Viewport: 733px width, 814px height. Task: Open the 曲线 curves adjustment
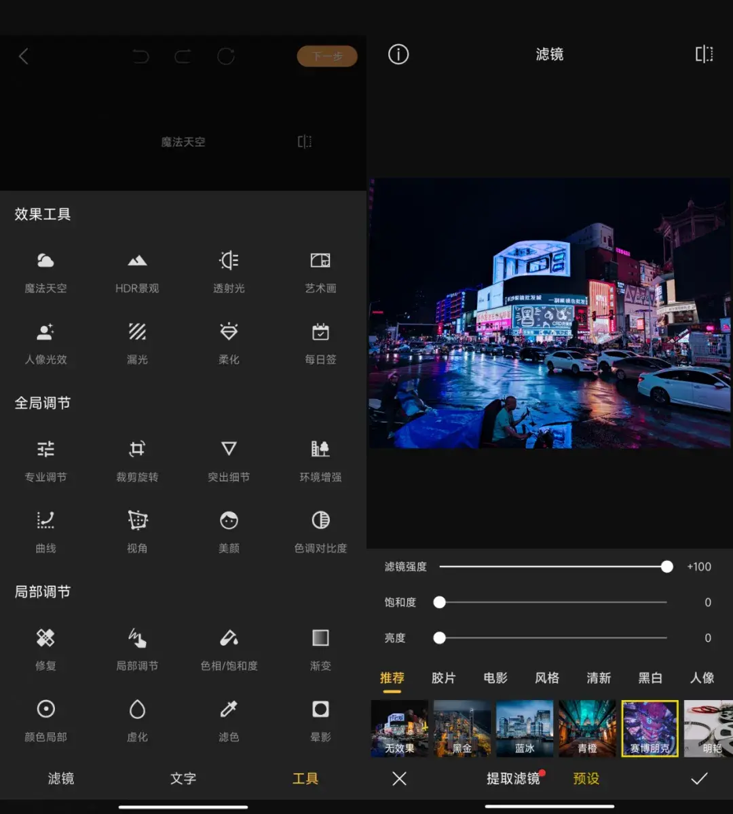click(x=45, y=531)
